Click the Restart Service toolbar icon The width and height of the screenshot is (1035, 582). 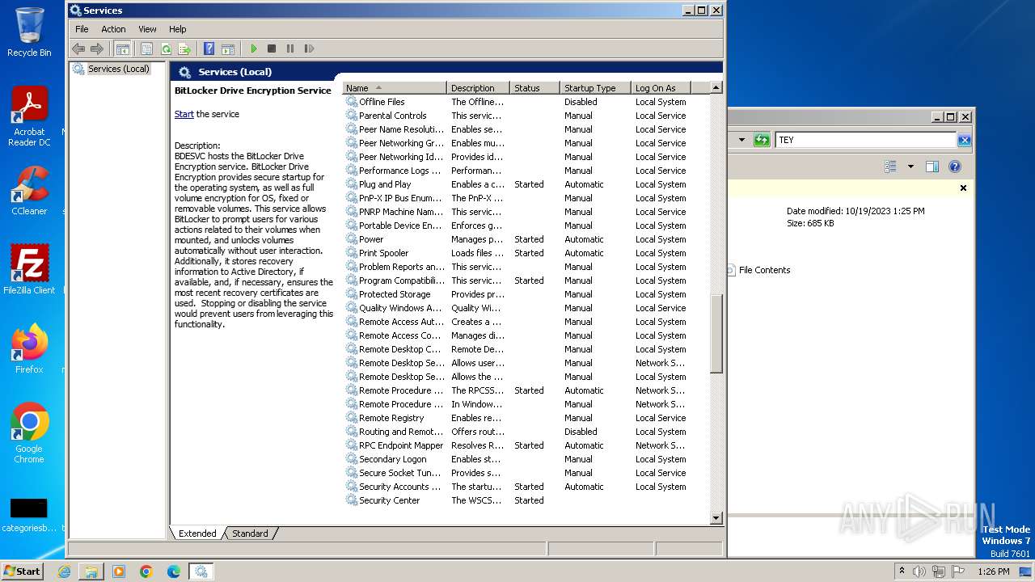coord(309,48)
